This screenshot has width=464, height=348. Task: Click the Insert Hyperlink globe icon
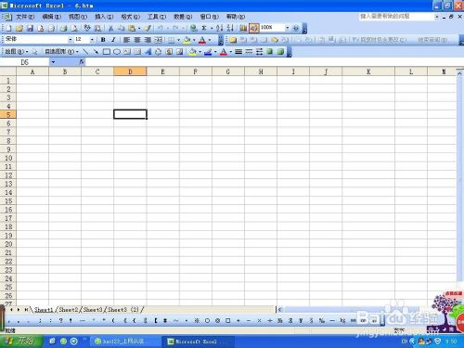(x=194, y=28)
